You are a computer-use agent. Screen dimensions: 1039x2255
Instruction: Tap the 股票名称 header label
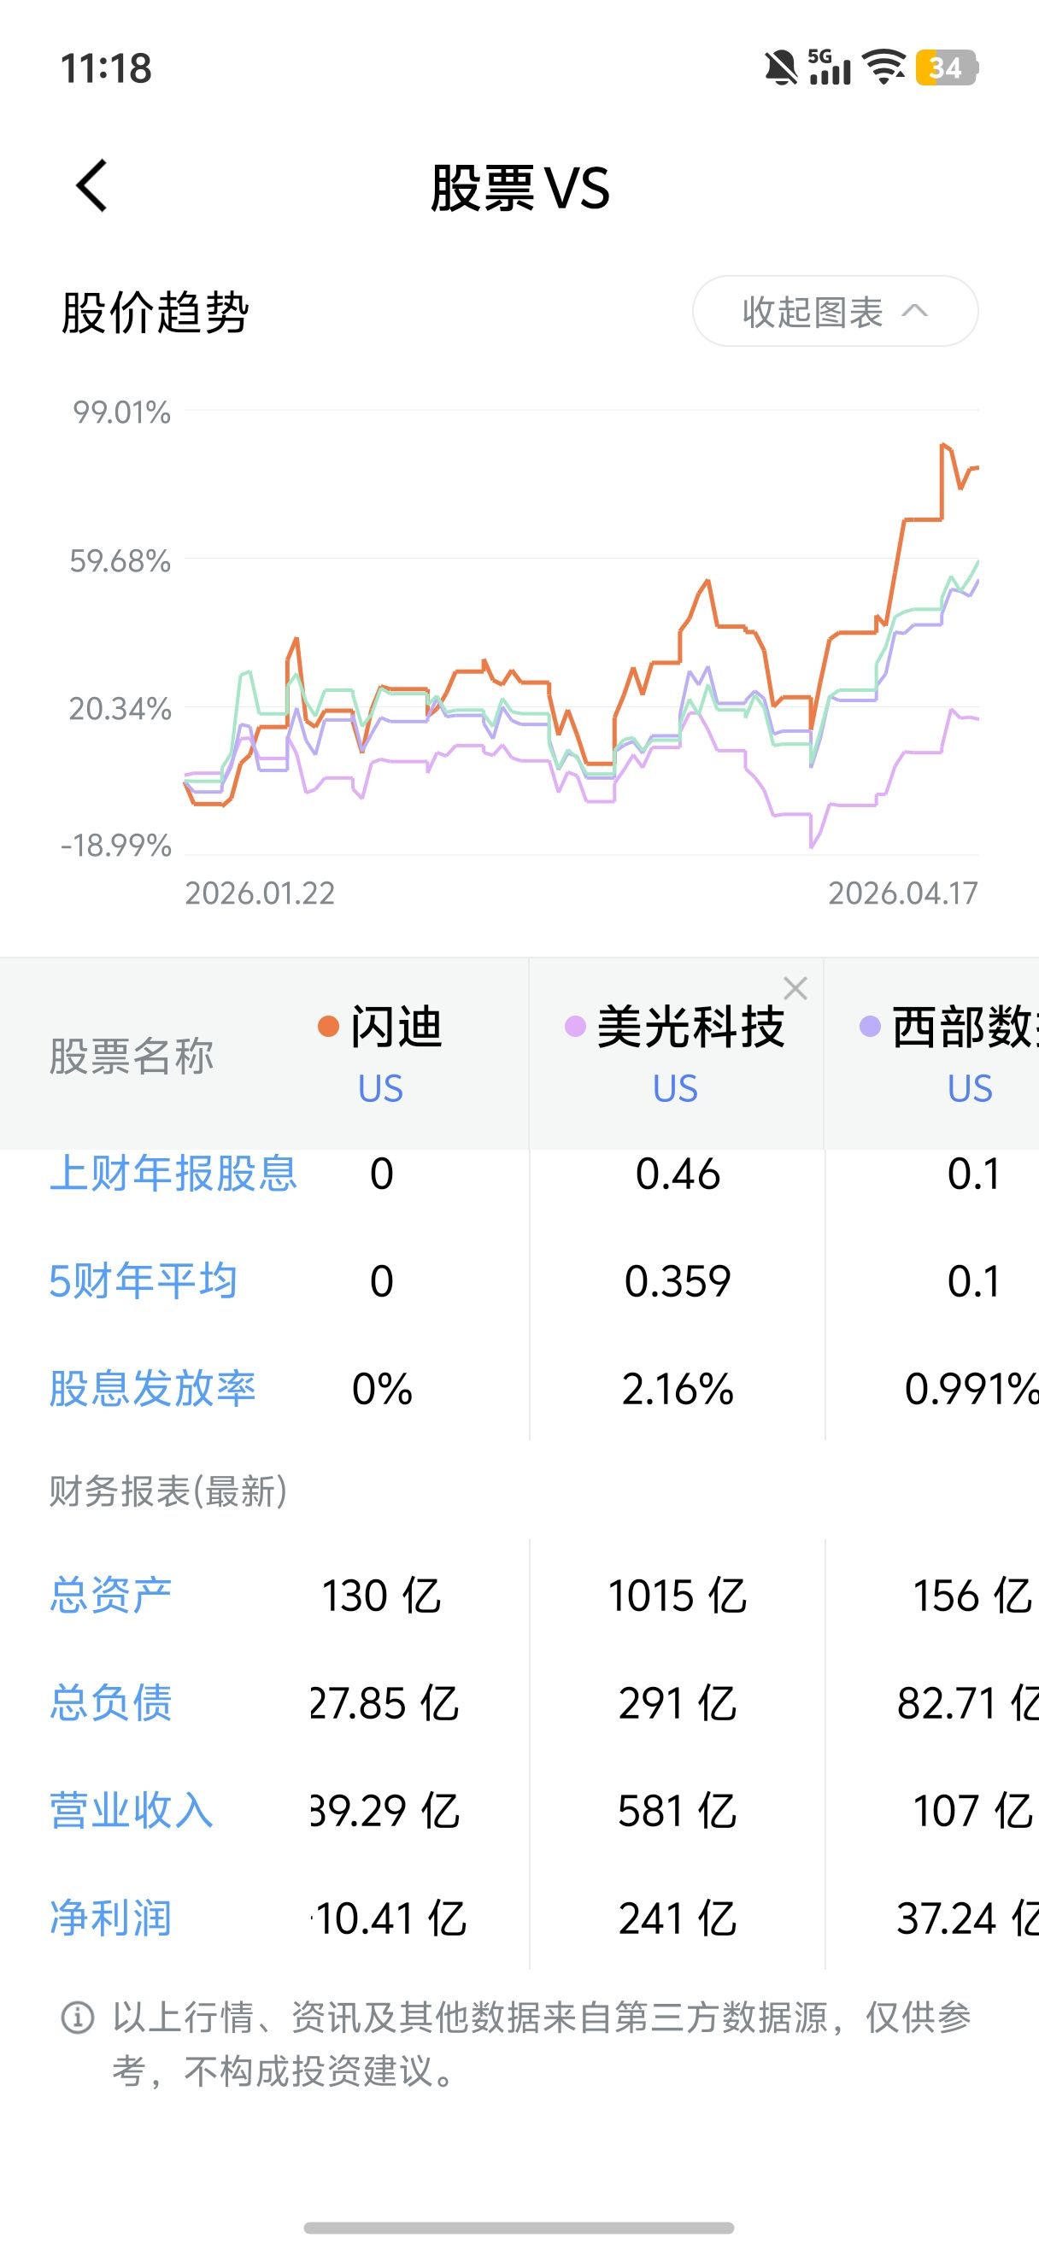tap(132, 1057)
